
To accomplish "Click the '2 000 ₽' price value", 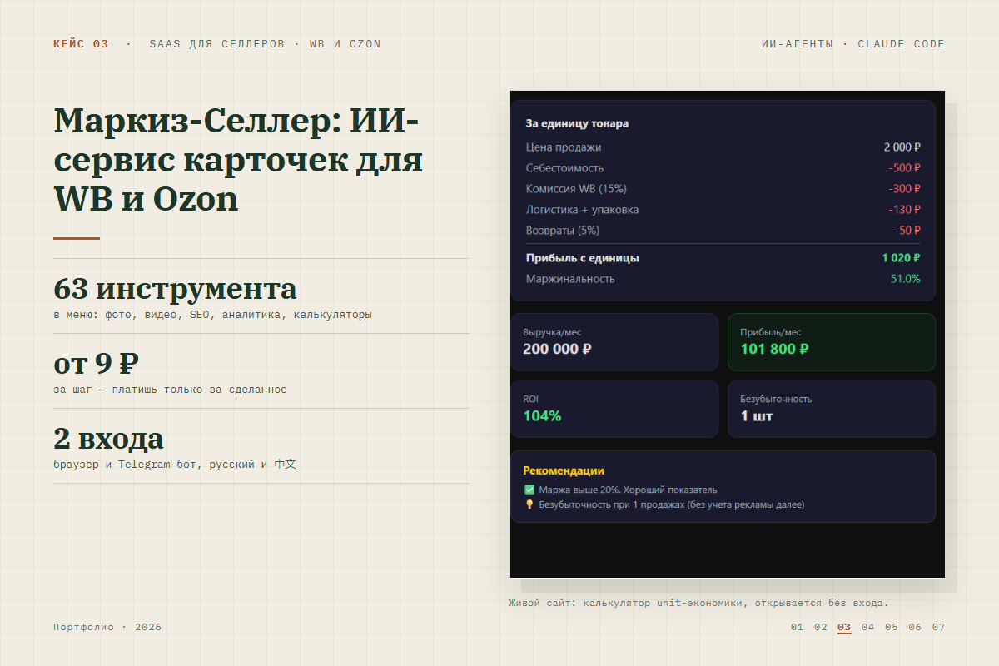I will point(902,147).
